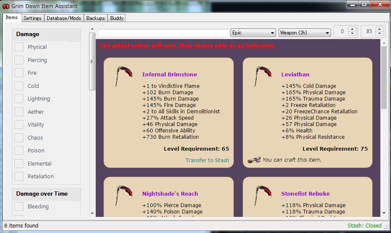The image size is (391, 233).
Task: Switch to the Backups tab
Action: point(95,18)
